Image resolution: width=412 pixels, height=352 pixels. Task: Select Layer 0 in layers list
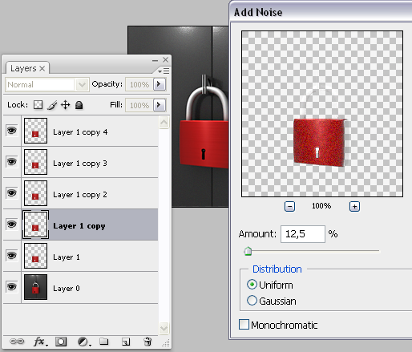pos(80,287)
